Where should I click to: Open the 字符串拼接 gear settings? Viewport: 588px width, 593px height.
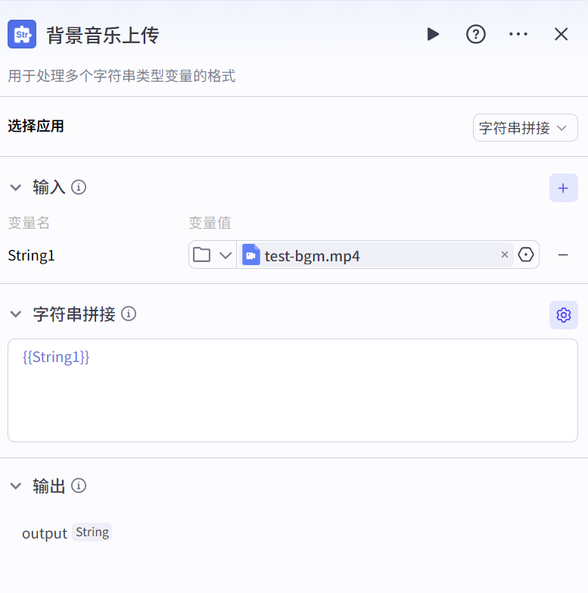(x=564, y=315)
